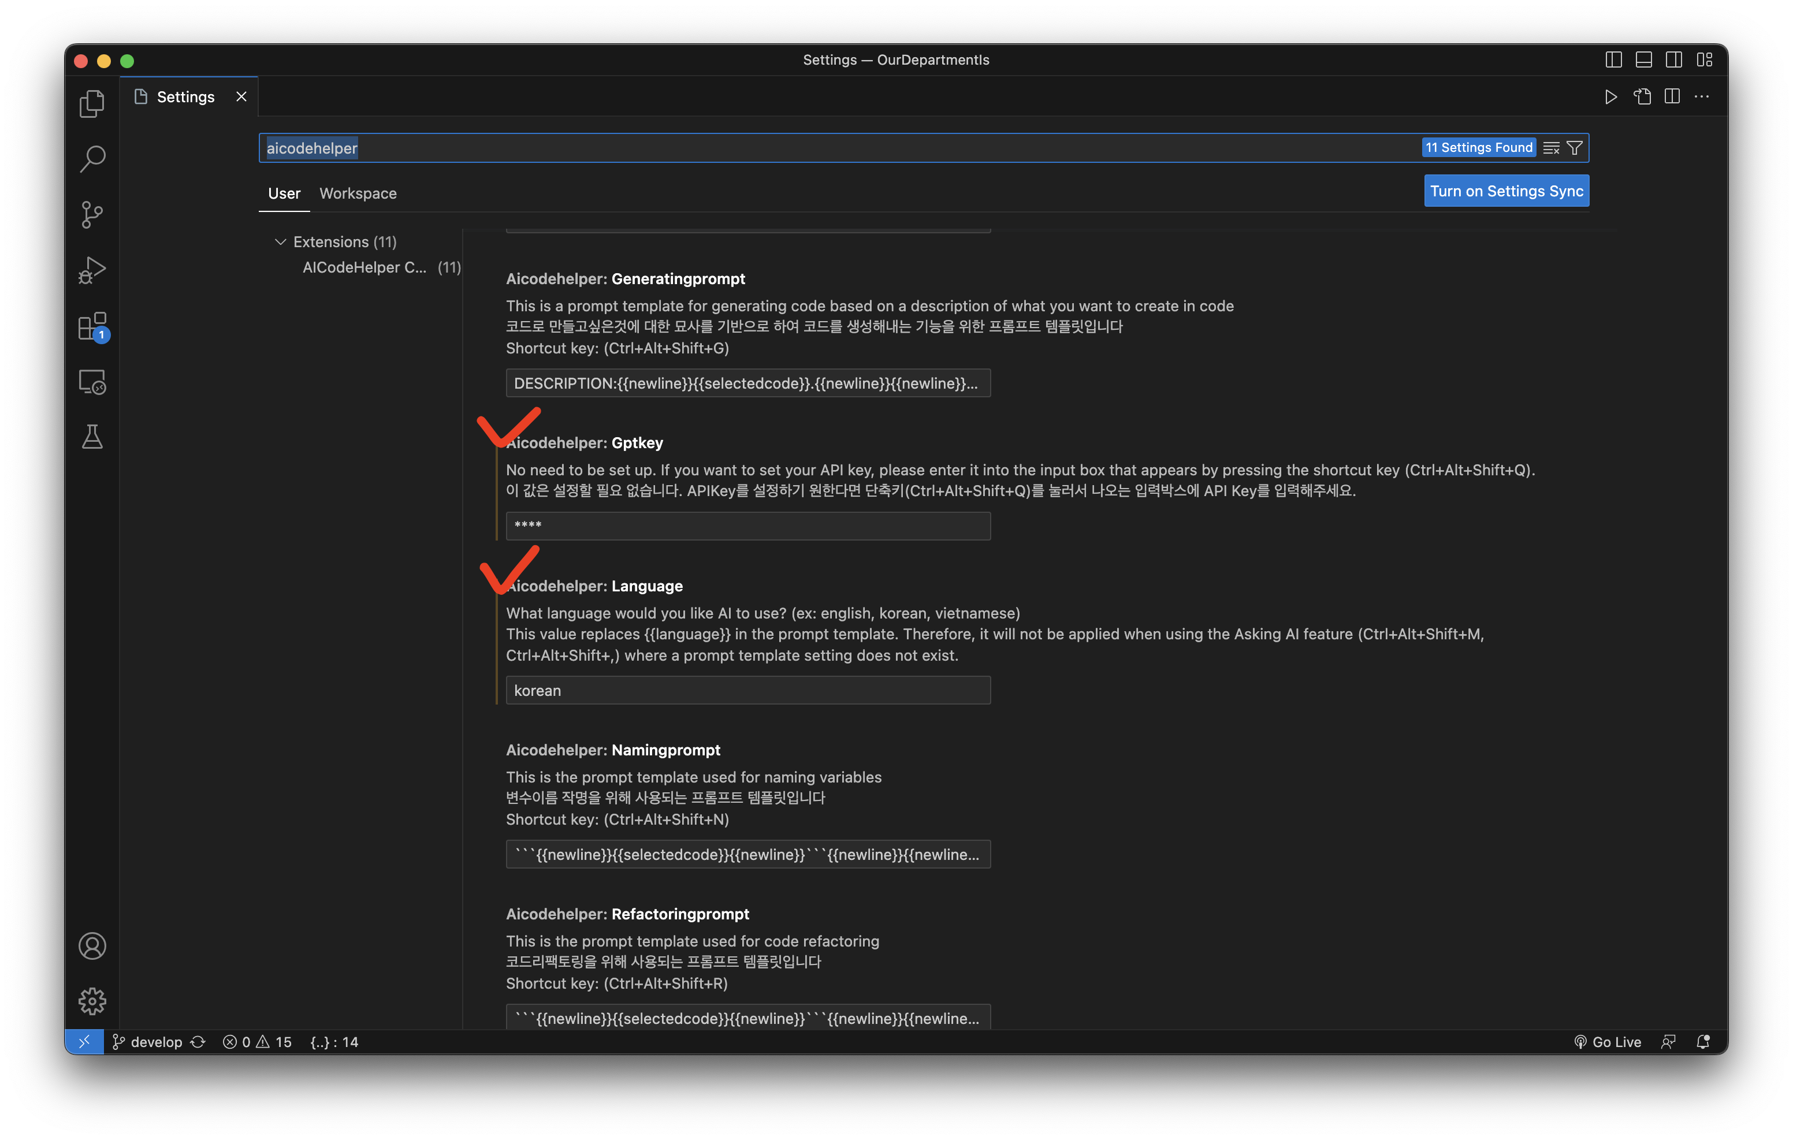The height and width of the screenshot is (1140, 1793).
Task: Open the Source Control view
Action: (92, 214)
